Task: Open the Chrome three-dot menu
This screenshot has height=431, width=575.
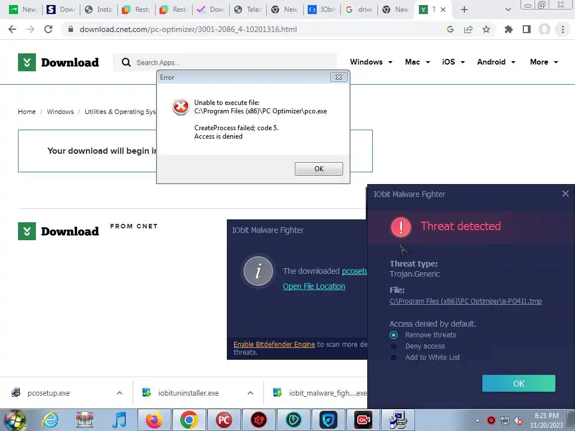Action: [x=563, y=29]
